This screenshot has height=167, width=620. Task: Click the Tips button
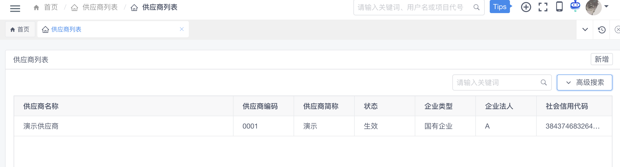(500, 7)
